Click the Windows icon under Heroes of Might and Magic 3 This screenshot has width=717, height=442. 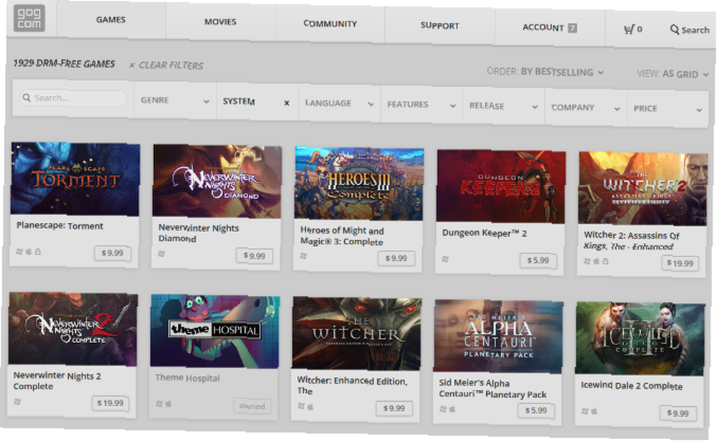tap(303, 256)
